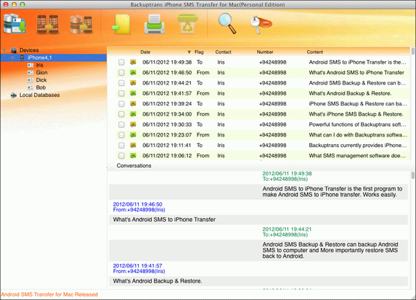Check the box for the 19:46:50 message
The width and height of the screenshot is (416, 300).
(x=121, y=73)
